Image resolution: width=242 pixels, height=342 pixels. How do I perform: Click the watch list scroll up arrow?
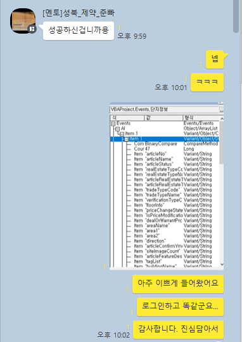[222, 119]
